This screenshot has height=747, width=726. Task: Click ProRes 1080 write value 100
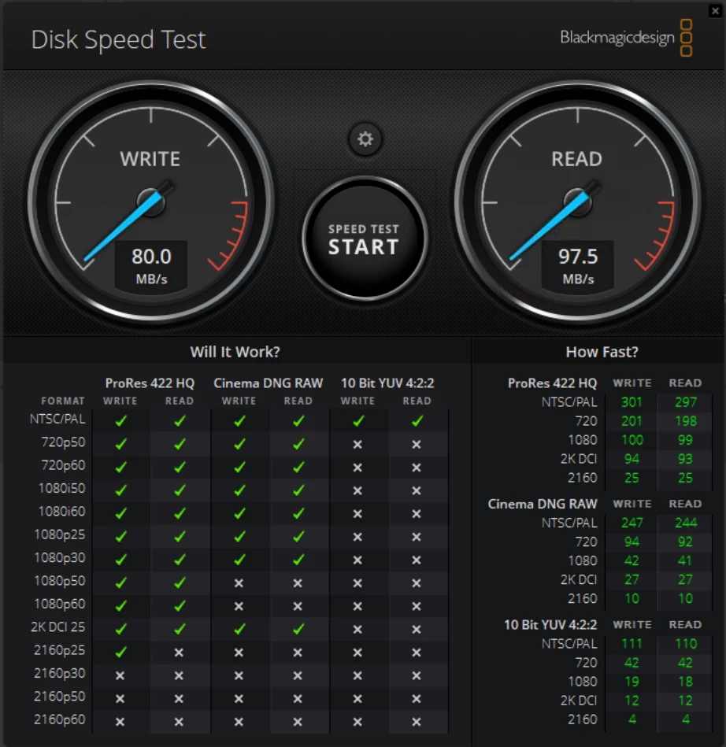point(632,440)
